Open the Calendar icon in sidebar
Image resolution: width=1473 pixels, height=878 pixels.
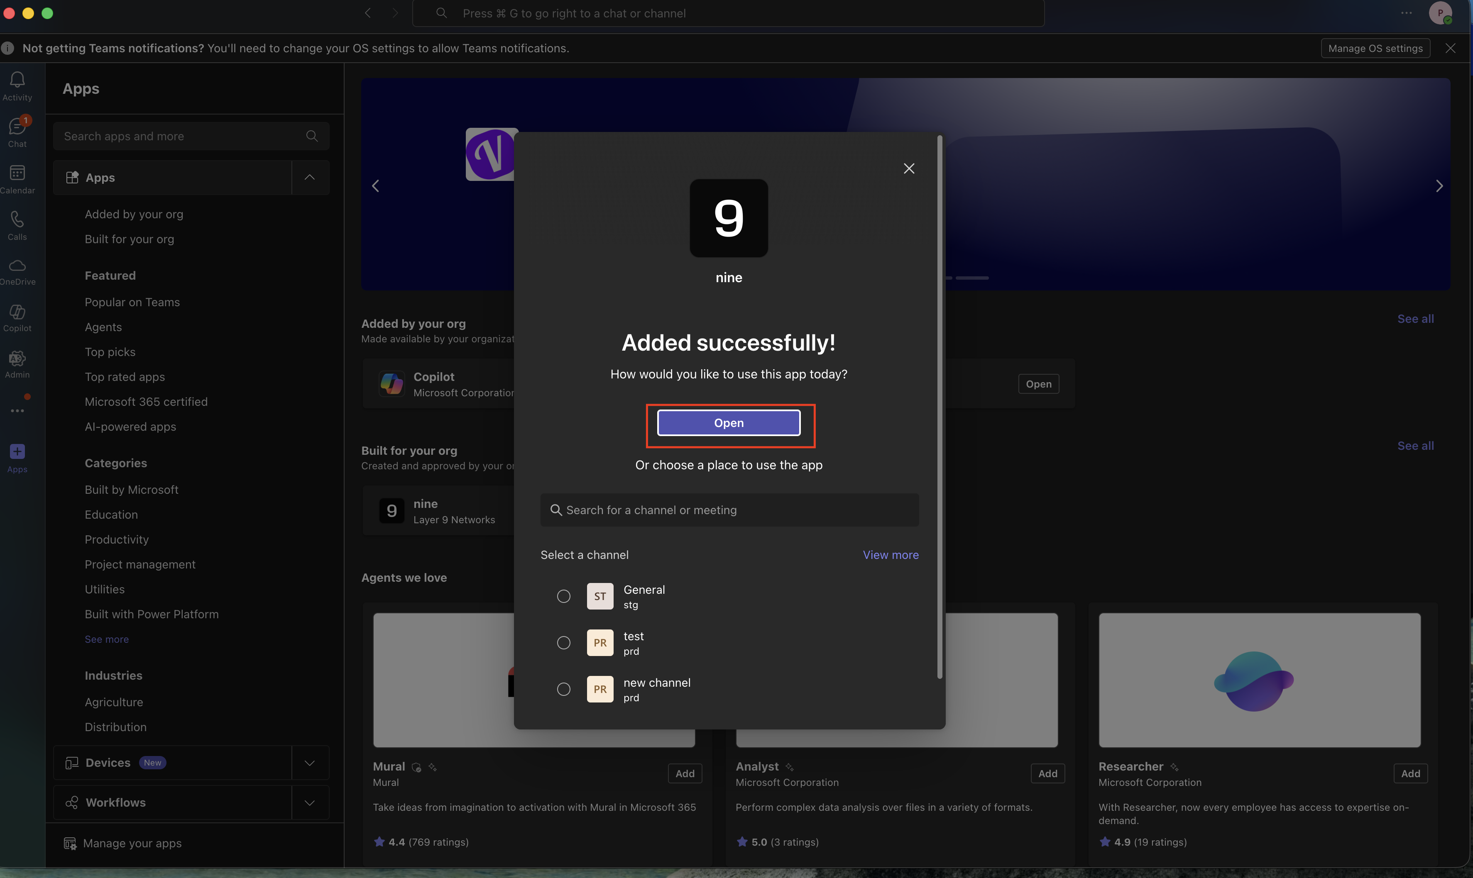point(17,172)
